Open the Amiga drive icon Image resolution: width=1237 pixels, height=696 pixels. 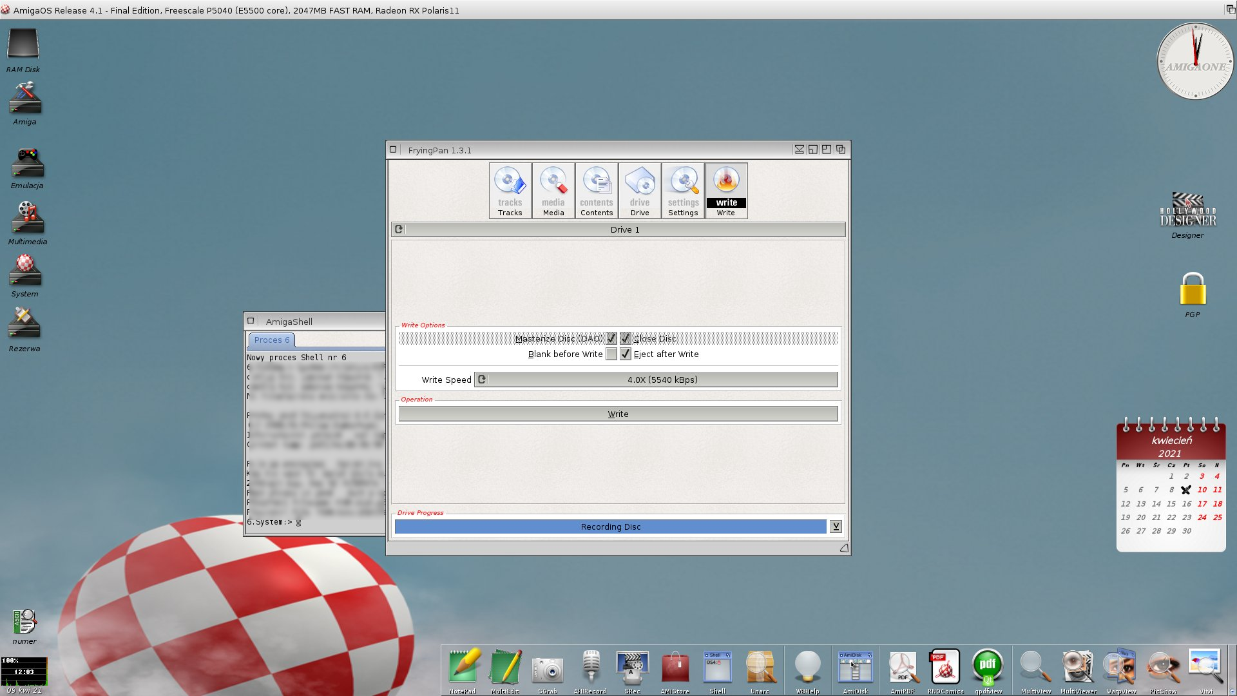[24, 103]
